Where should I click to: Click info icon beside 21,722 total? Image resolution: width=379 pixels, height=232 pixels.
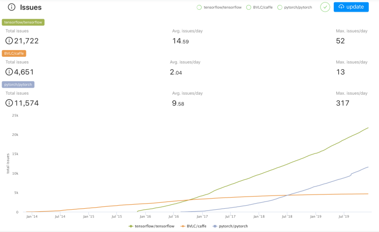click(x=9, y=41)
